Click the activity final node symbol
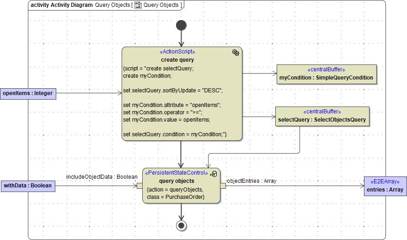Image resolution: width=407 pixels, height=240 pixels. (182, 225)
